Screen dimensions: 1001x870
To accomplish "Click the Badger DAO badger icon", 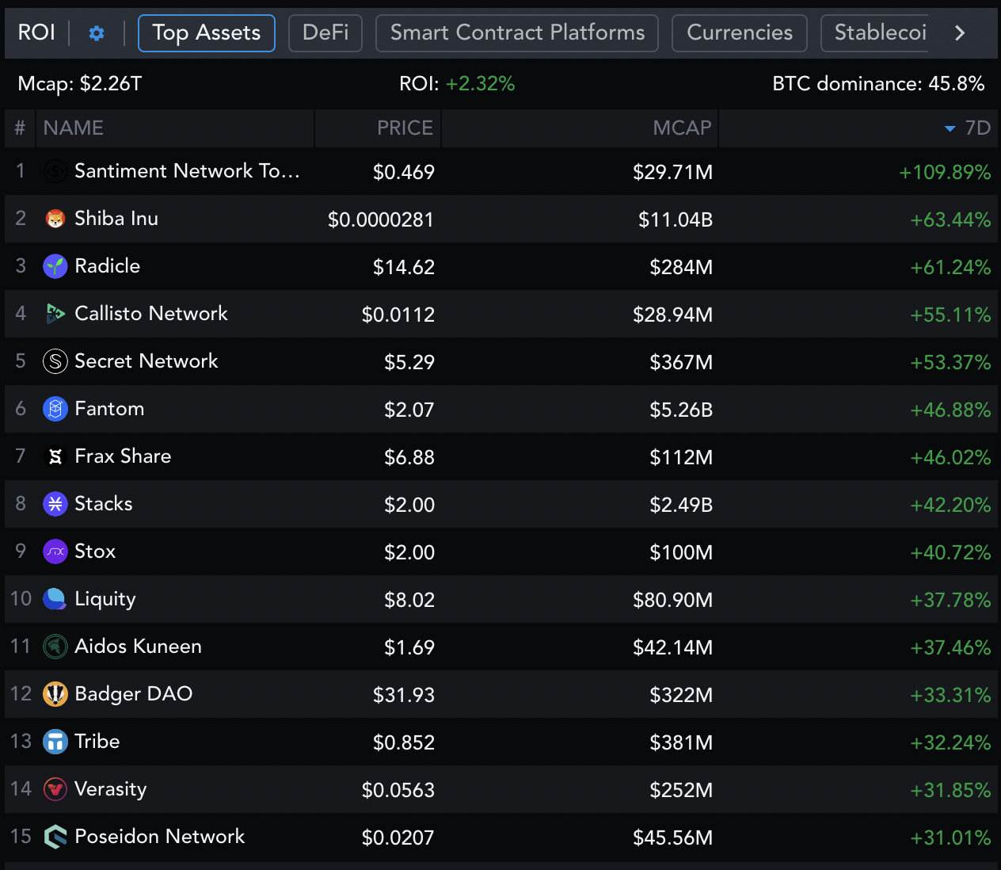I will (x=55, y=694).
